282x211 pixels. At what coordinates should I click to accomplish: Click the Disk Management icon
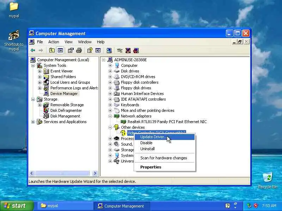point(46,116)
